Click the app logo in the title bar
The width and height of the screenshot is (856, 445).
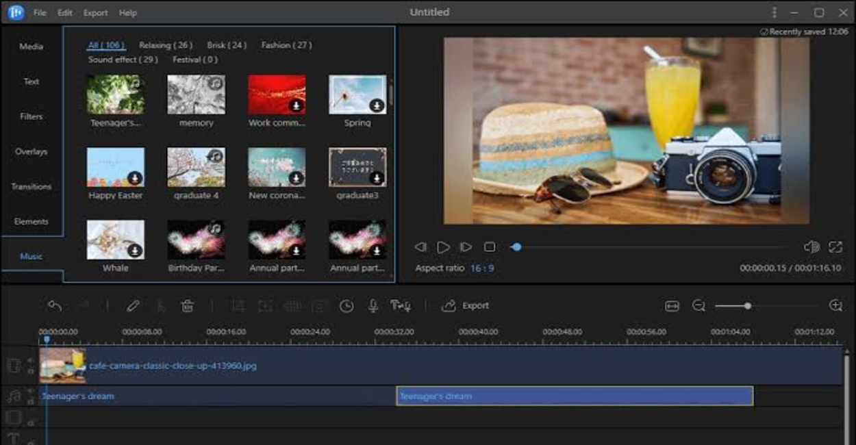16,12
